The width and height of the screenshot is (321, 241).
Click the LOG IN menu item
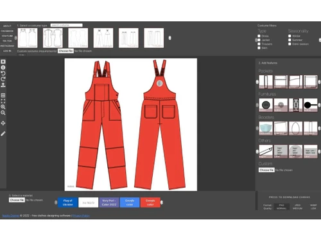pyautogui.click(x=7, y=51)
